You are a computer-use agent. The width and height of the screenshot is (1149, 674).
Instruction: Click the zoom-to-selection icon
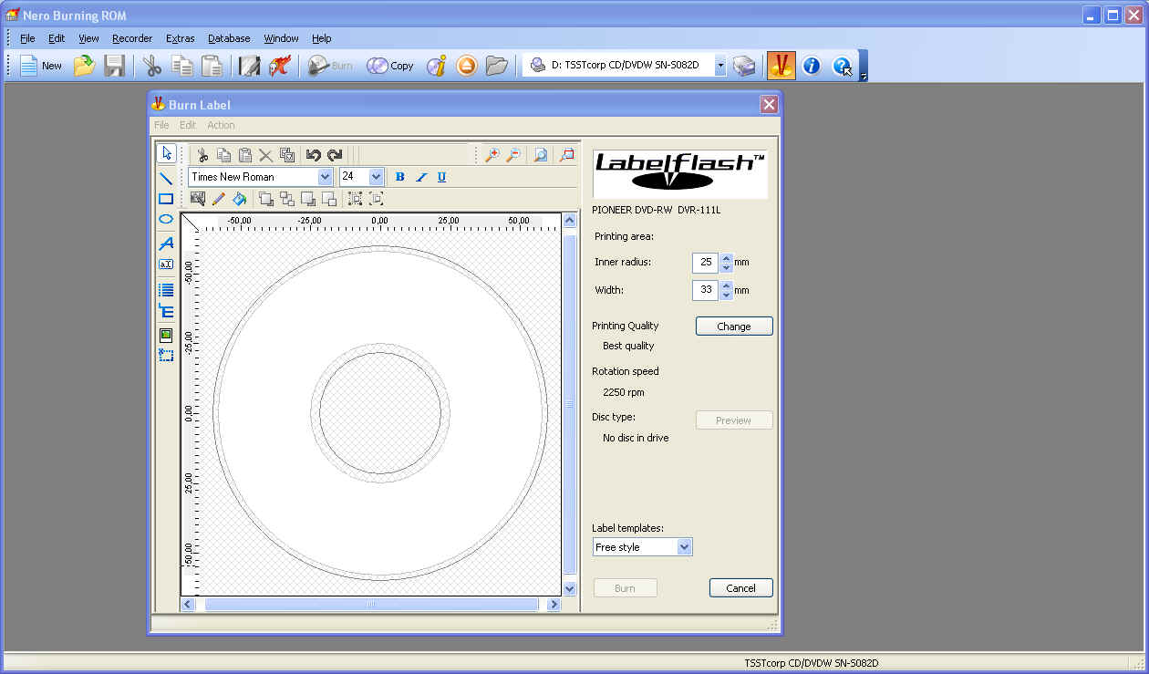click(x=567, y=155)
